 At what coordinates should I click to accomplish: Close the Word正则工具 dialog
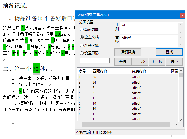click(x=182, y=15)
